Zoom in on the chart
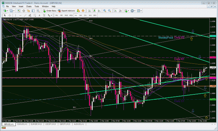This screenshot has height=131, width=218. (105, 11)
